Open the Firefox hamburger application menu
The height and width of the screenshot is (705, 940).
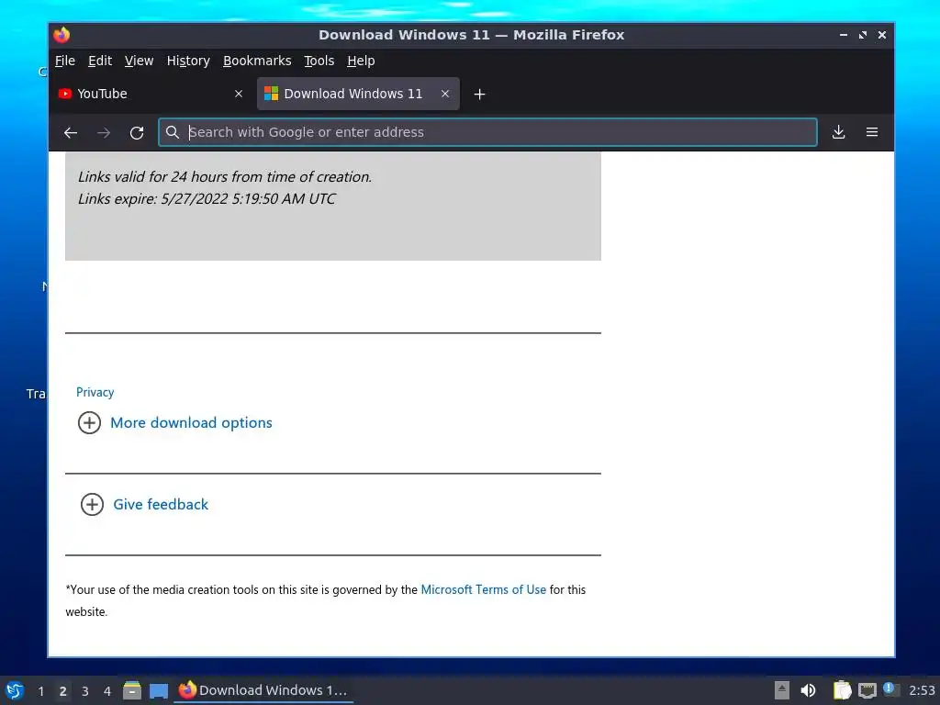[x=872, y=132]
